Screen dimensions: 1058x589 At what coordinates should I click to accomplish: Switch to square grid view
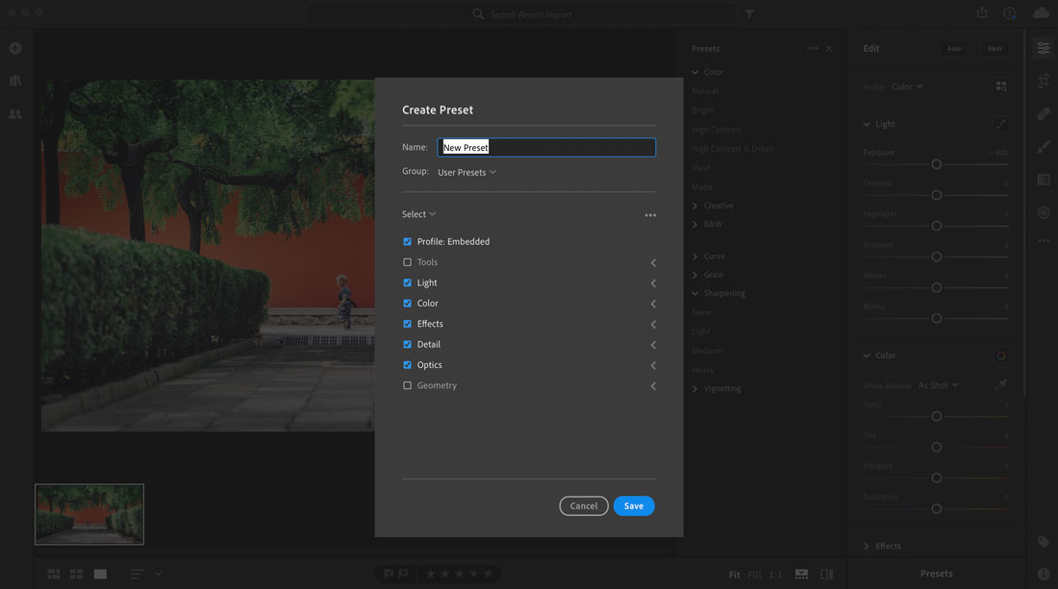click(x=76, y=575)
